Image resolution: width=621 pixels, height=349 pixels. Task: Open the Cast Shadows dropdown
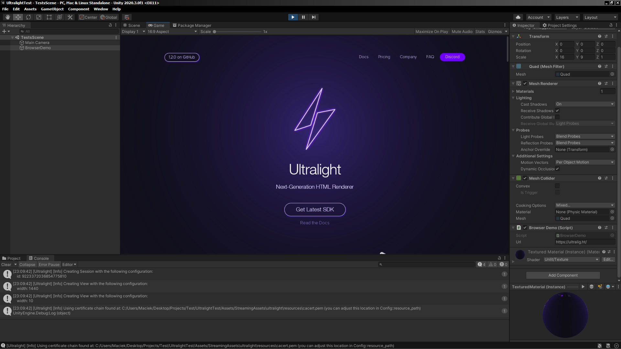tap(585, 104)
